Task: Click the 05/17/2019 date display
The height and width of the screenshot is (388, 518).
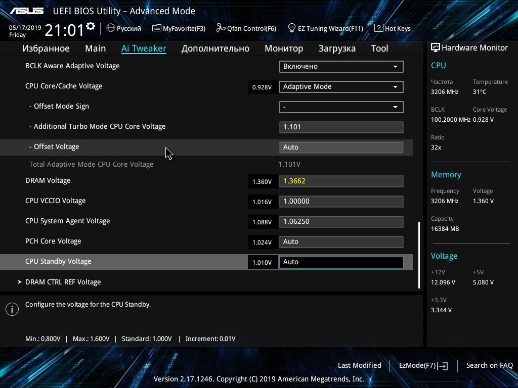Action: click(x=25, y=28)
